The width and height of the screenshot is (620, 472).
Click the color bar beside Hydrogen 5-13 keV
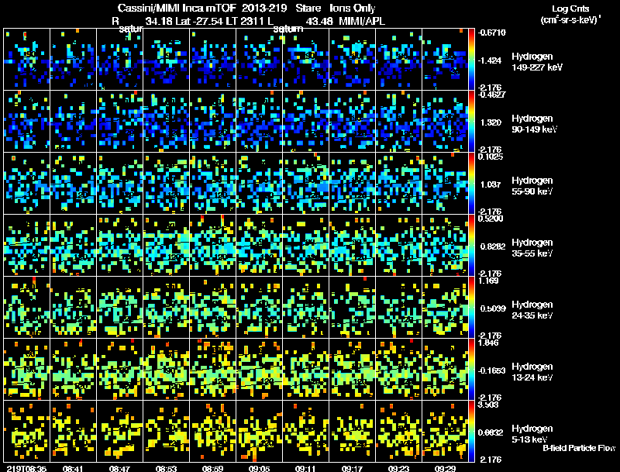pyautogui.click(x=471, y=432)
